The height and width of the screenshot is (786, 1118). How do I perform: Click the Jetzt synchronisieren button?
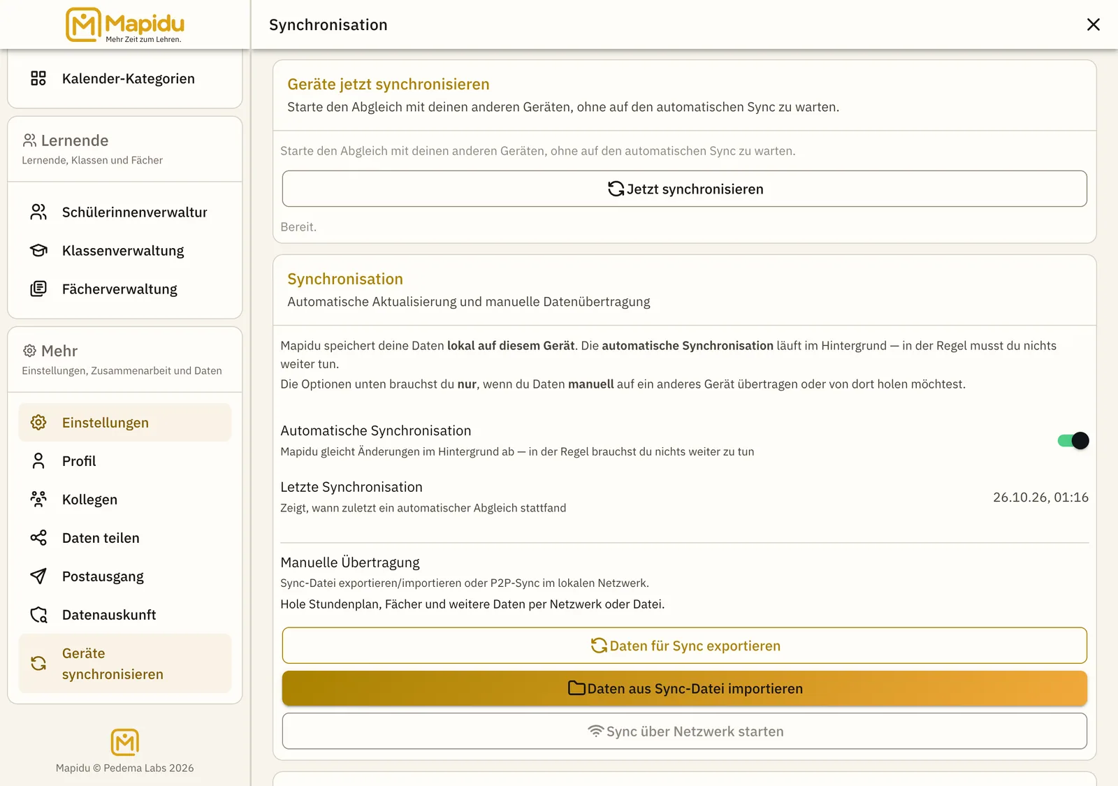point(685,189)
